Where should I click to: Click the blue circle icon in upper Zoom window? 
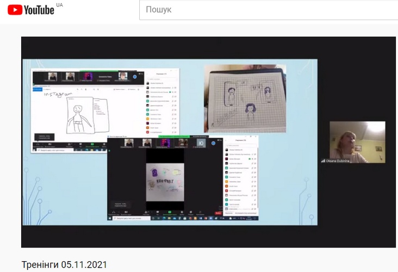(x=135, y=77)
